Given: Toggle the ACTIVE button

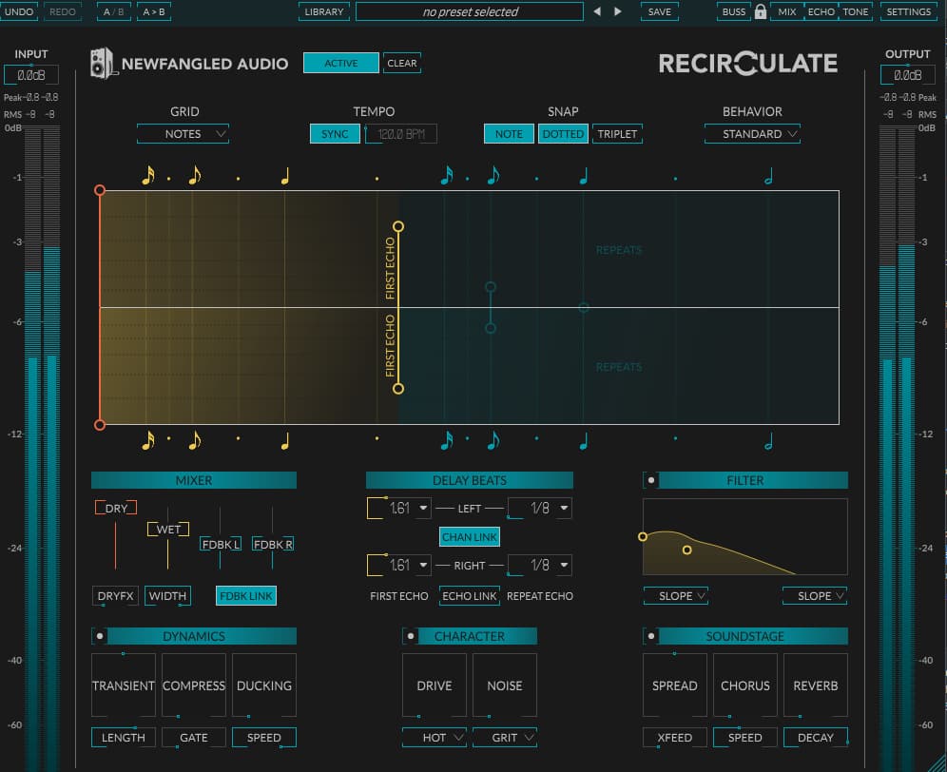Looking at the screenshot, I should click(341, 63).
